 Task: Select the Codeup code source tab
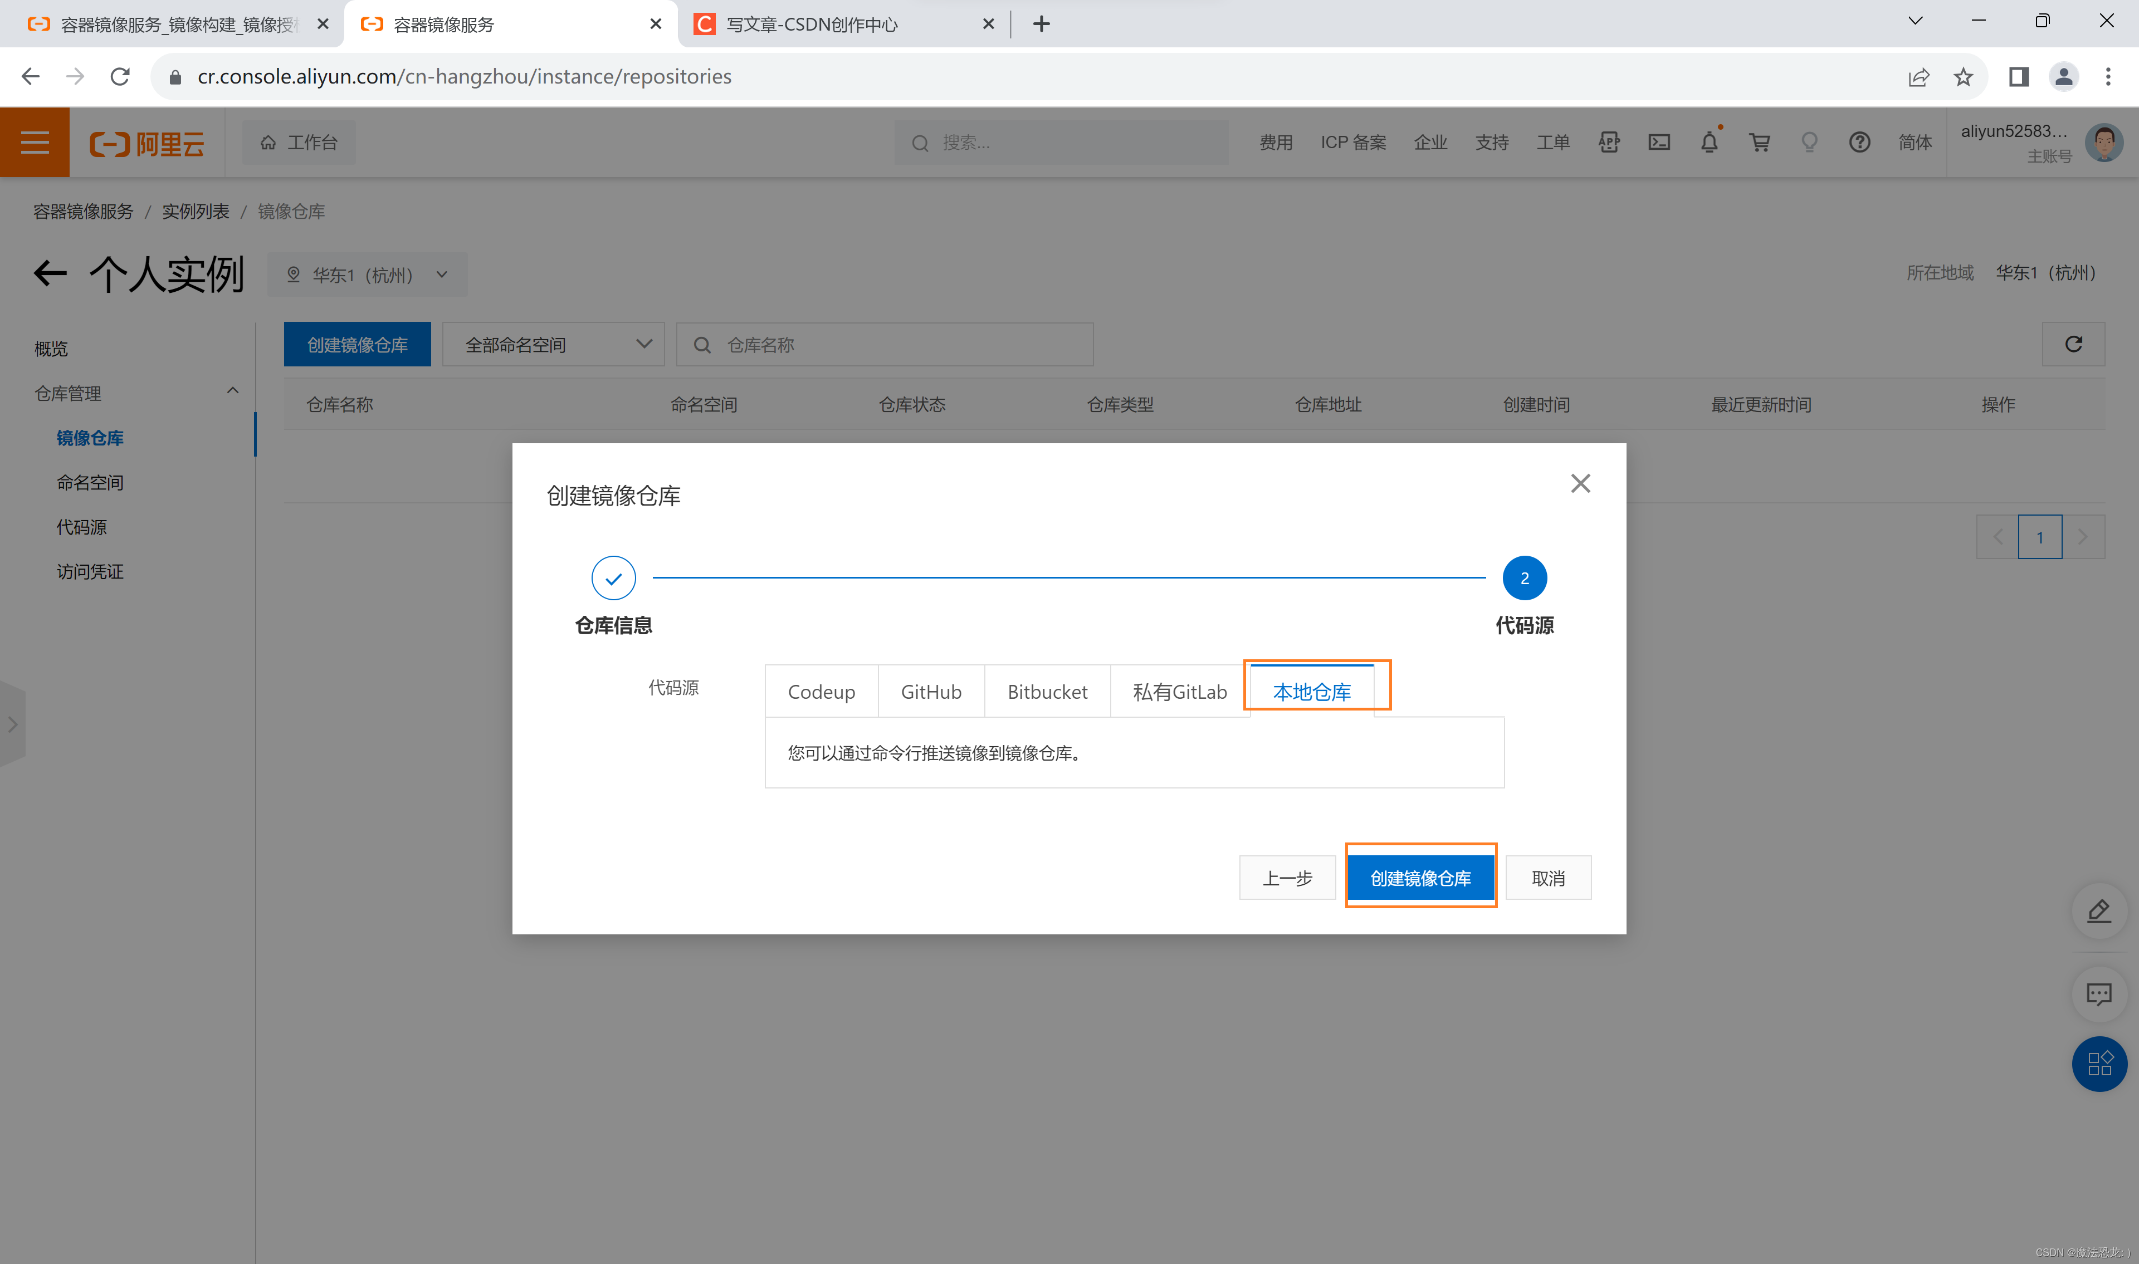tap(821, 692)
